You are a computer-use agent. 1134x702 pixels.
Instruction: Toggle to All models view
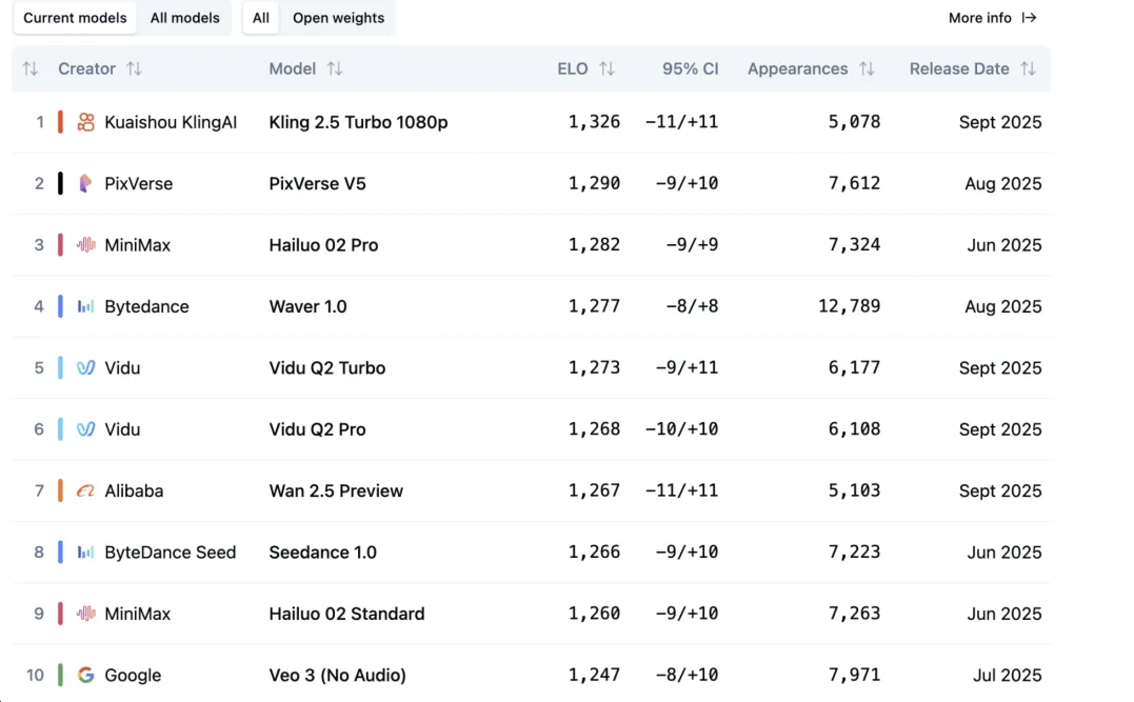click(x=185, y=18)
